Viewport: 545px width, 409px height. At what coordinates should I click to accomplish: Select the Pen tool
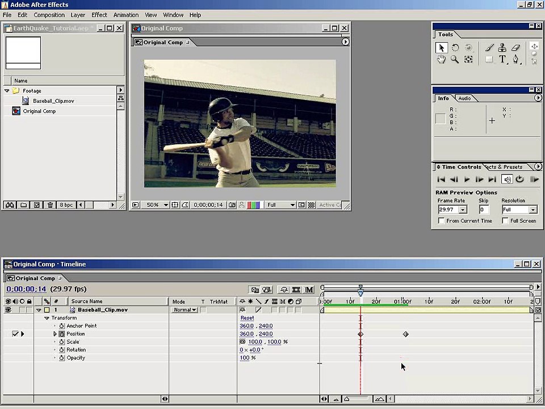pos(516,59)
